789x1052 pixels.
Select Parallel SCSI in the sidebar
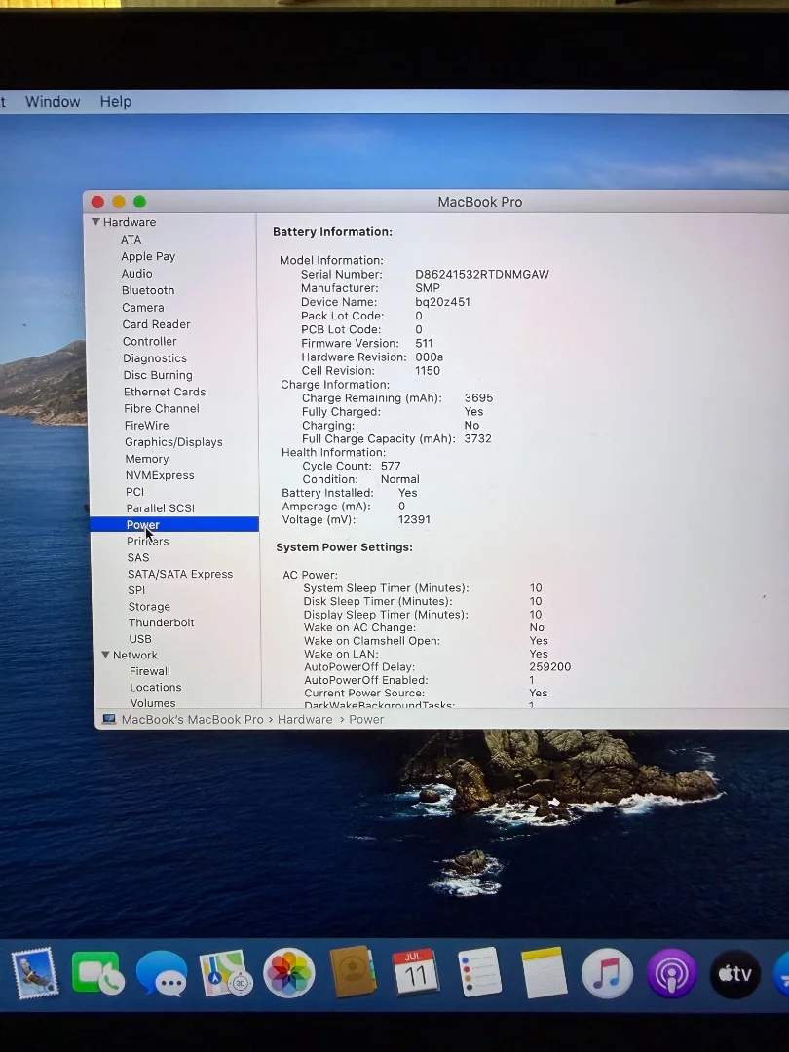coord(161,507)
